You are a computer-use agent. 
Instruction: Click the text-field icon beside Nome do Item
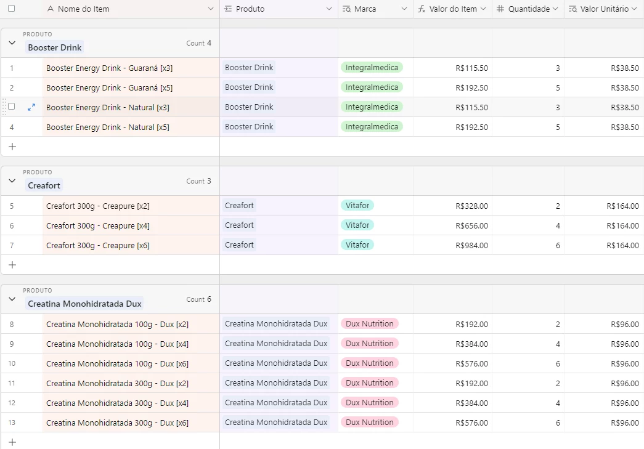[x=51, y=9]
